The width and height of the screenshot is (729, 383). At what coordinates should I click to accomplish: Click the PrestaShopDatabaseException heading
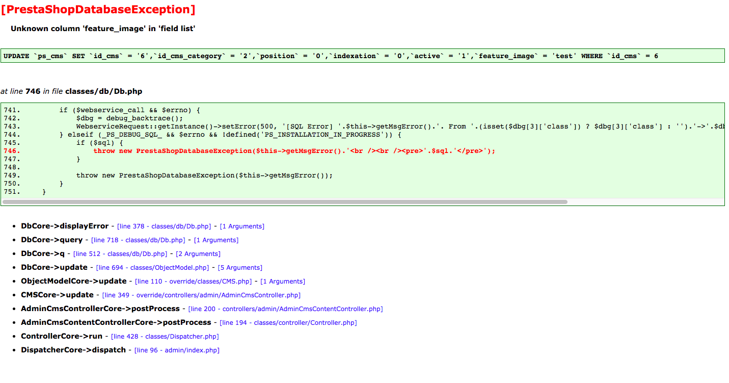(98, 9)
